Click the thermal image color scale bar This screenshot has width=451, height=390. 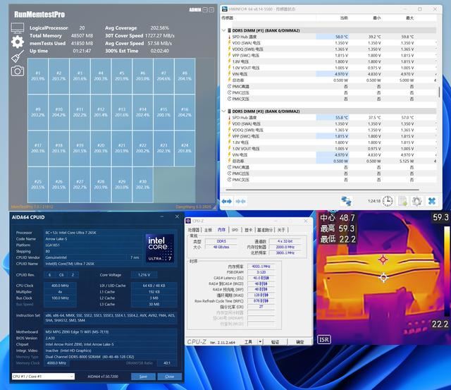tap(446, 272)
